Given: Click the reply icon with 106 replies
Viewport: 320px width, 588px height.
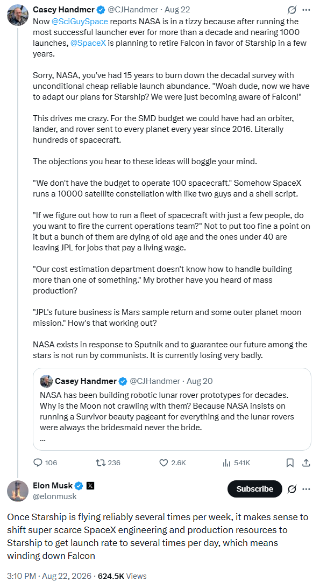Looking at the screenshot, I should [x=38, y=463].
